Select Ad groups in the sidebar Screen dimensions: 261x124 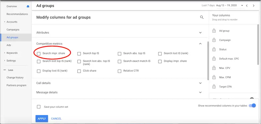[12, 37]
